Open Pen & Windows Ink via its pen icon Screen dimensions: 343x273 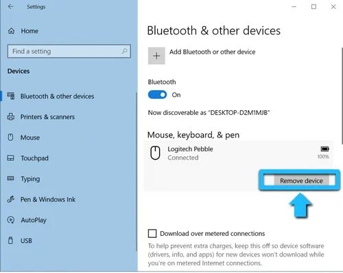coord(11,199)
